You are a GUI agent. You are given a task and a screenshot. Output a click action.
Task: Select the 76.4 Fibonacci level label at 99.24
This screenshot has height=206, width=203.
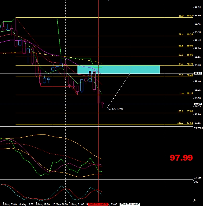pos(186,34)
